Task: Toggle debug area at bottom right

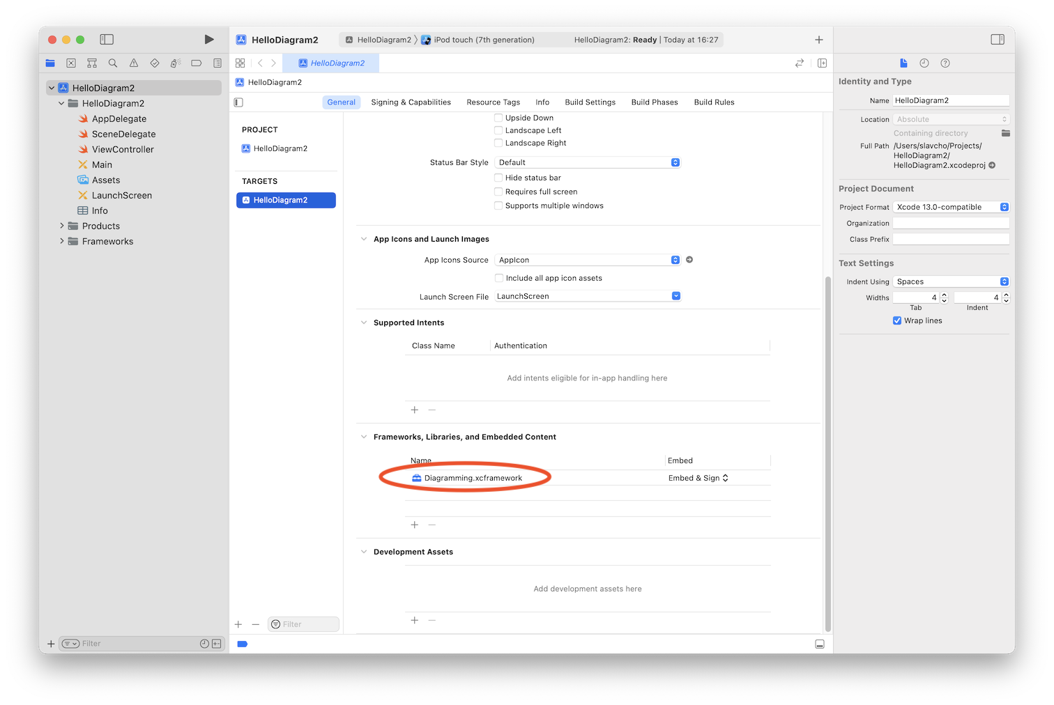Action: point(820,644)
